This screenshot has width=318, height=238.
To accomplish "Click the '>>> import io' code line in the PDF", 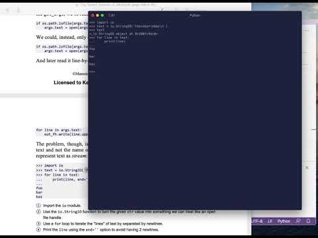I will (x=50, y=165).
